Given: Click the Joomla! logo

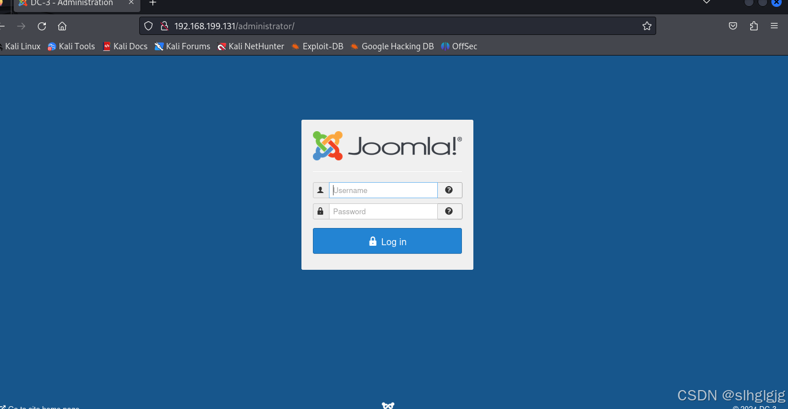Looking at the screenshot, I should click(387, 145).
